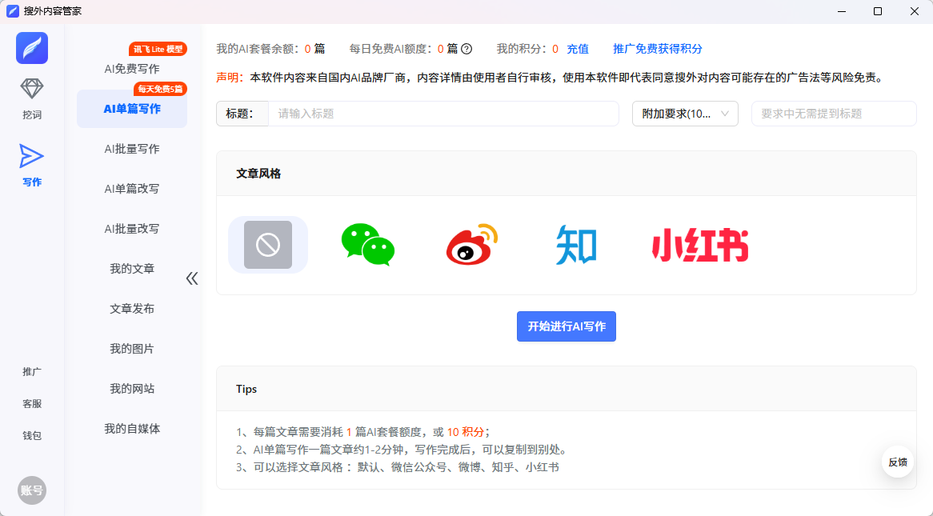The image size is (933, 516).
Task: Select the Zhihu 知 style icon
Action: (x=576, y=245)
